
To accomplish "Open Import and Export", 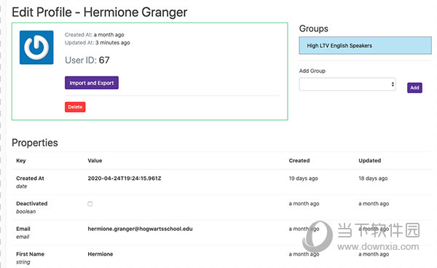I will tap(92, 83).
